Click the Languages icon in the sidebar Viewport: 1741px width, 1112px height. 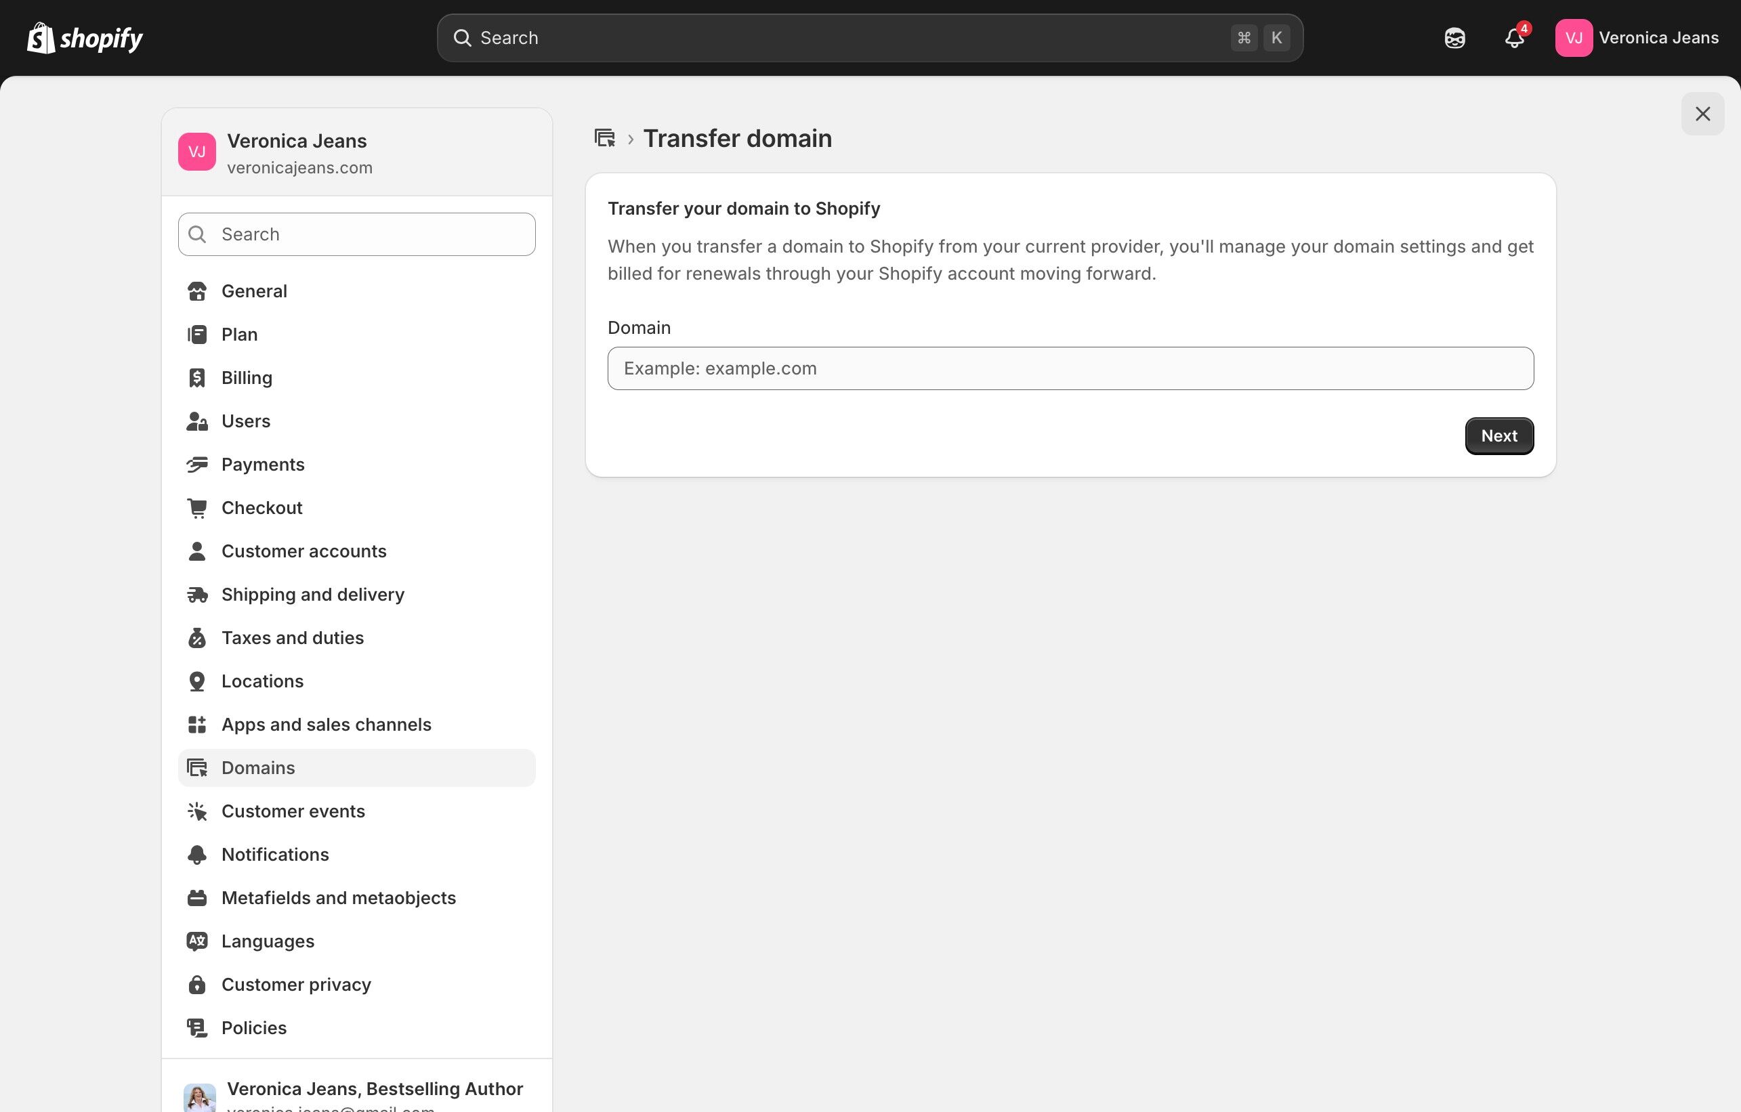[x=196, y=941]
